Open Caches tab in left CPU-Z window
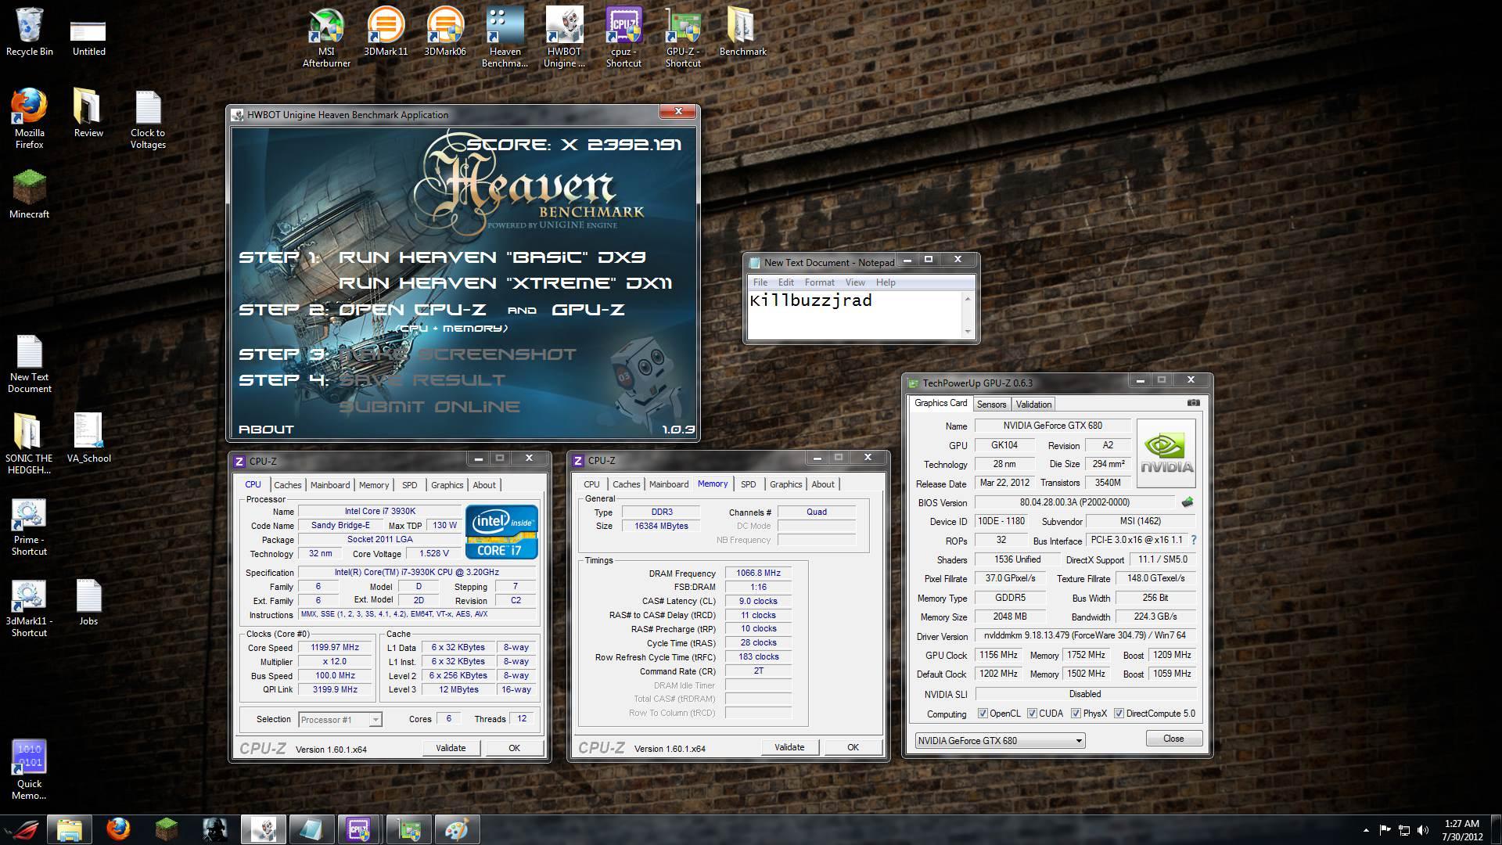 pos(287,485)
